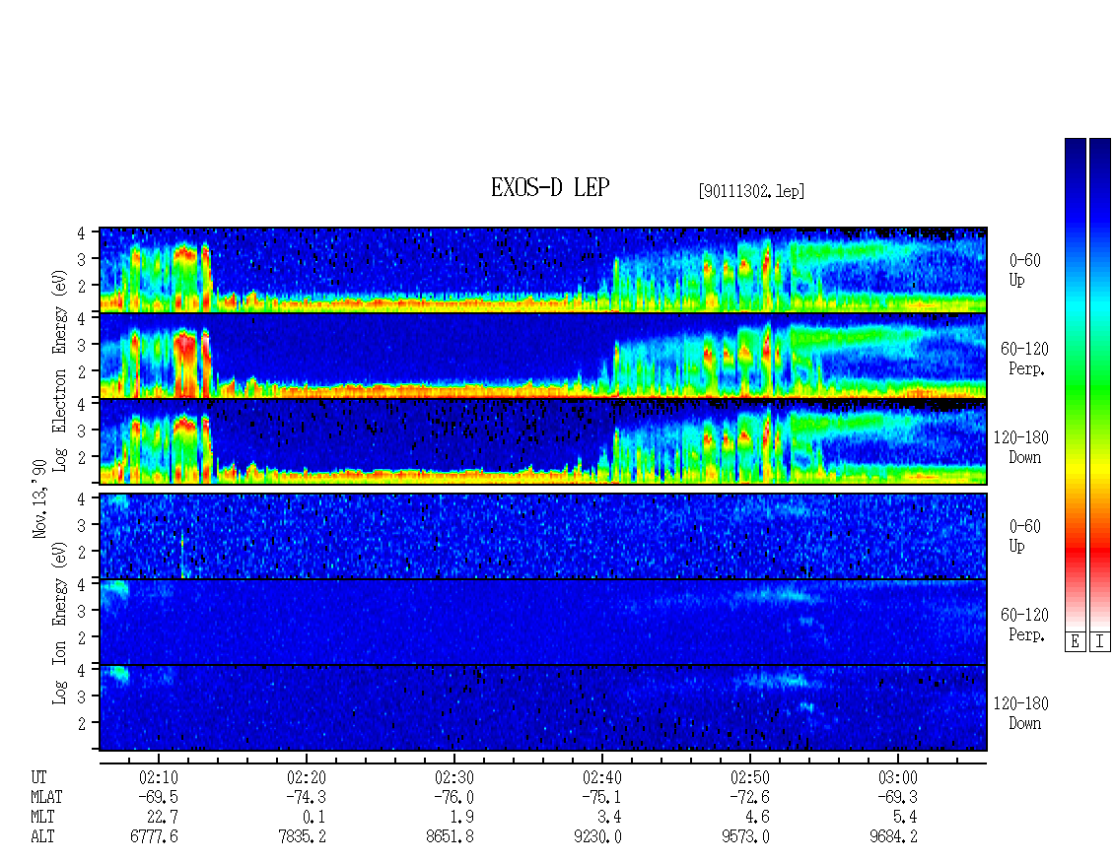Click the 02:40 time tick label

pos(601,777)
